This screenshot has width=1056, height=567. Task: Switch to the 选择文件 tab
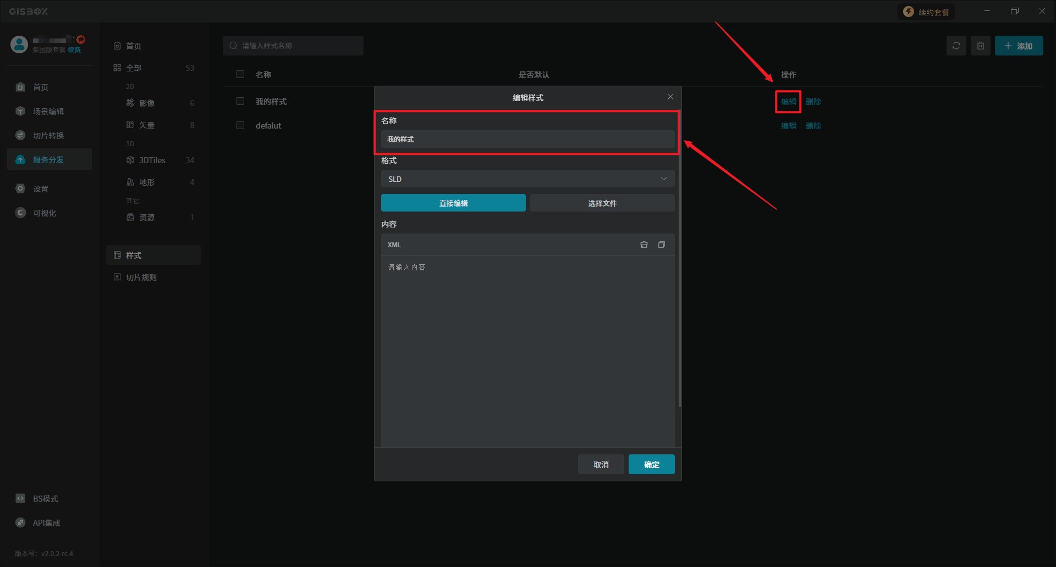[602, 203]
